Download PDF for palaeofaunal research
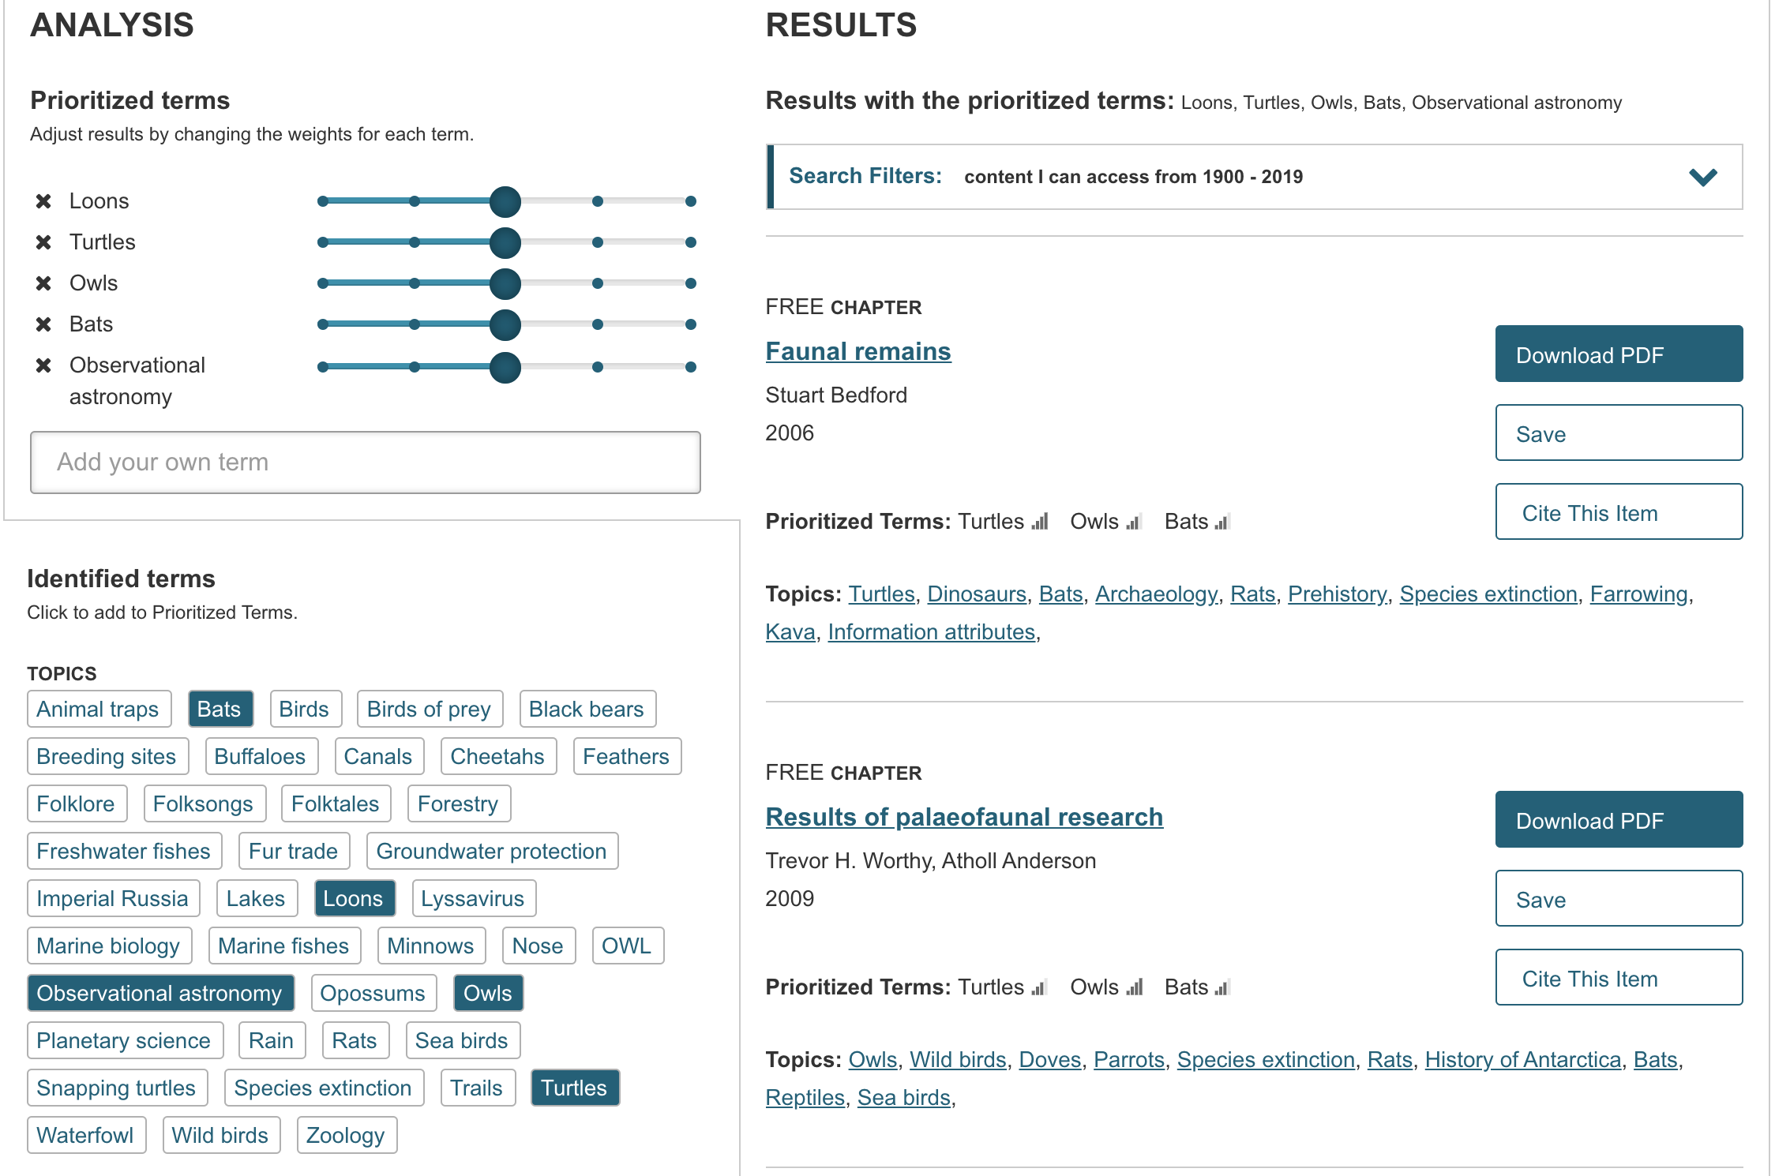1775x1176 pixels. pos(1619,819)
